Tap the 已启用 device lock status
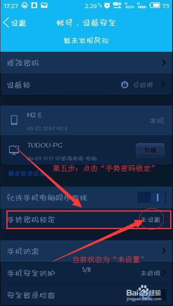The image size is (173, 306). point(143,85)
